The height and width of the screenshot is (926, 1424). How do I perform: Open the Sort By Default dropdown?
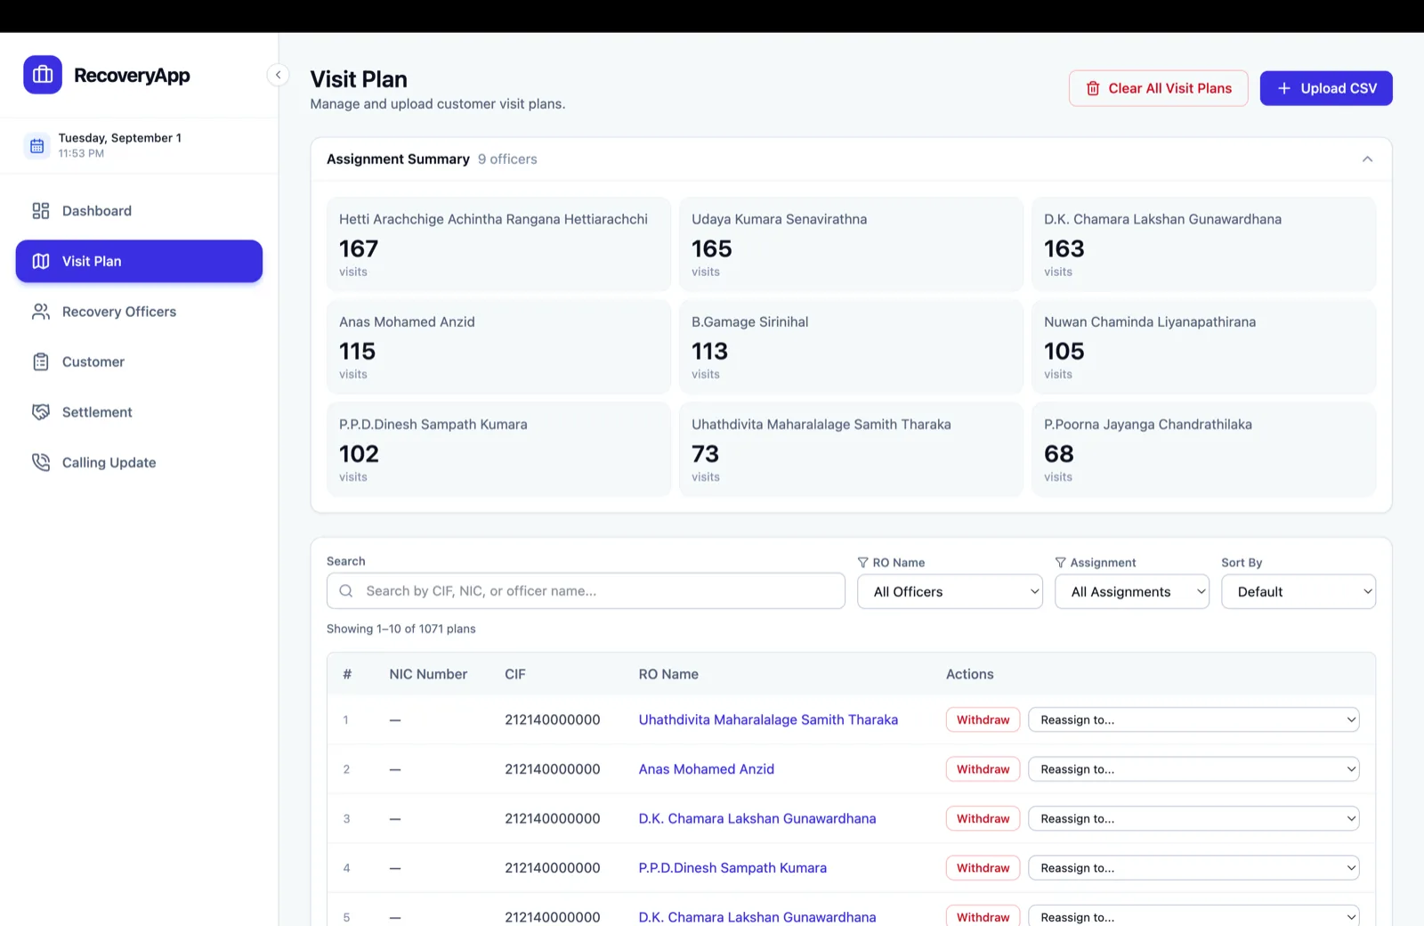1299,591
